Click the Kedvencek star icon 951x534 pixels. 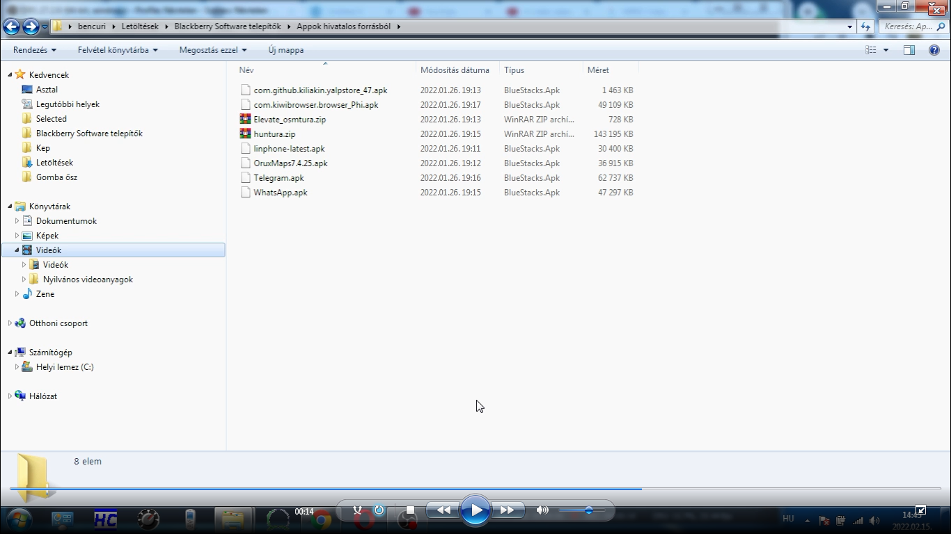[20, 75]
